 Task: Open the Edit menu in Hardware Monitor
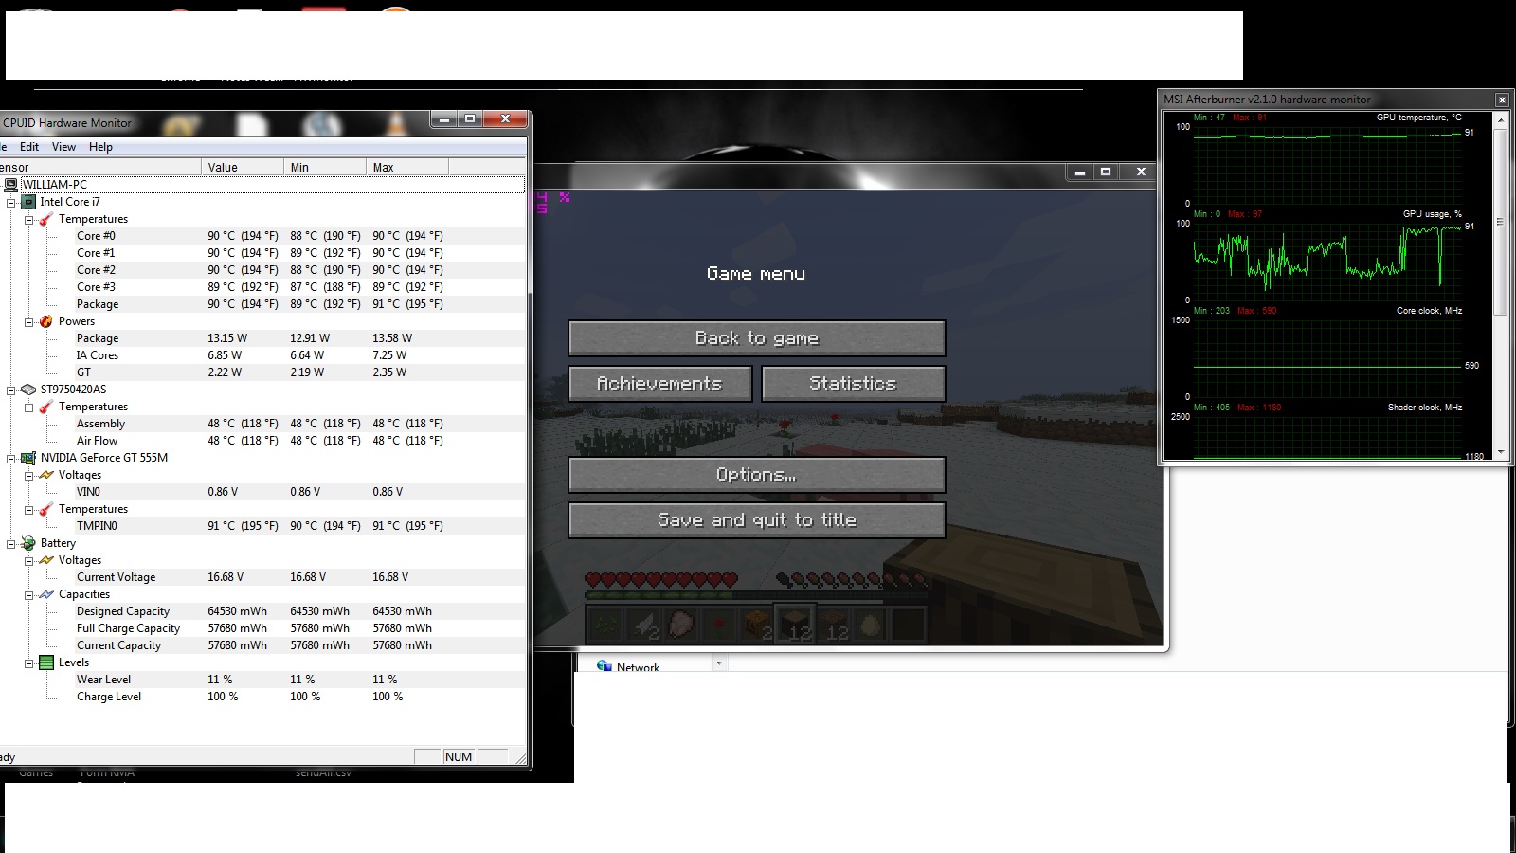pos(29,147)
